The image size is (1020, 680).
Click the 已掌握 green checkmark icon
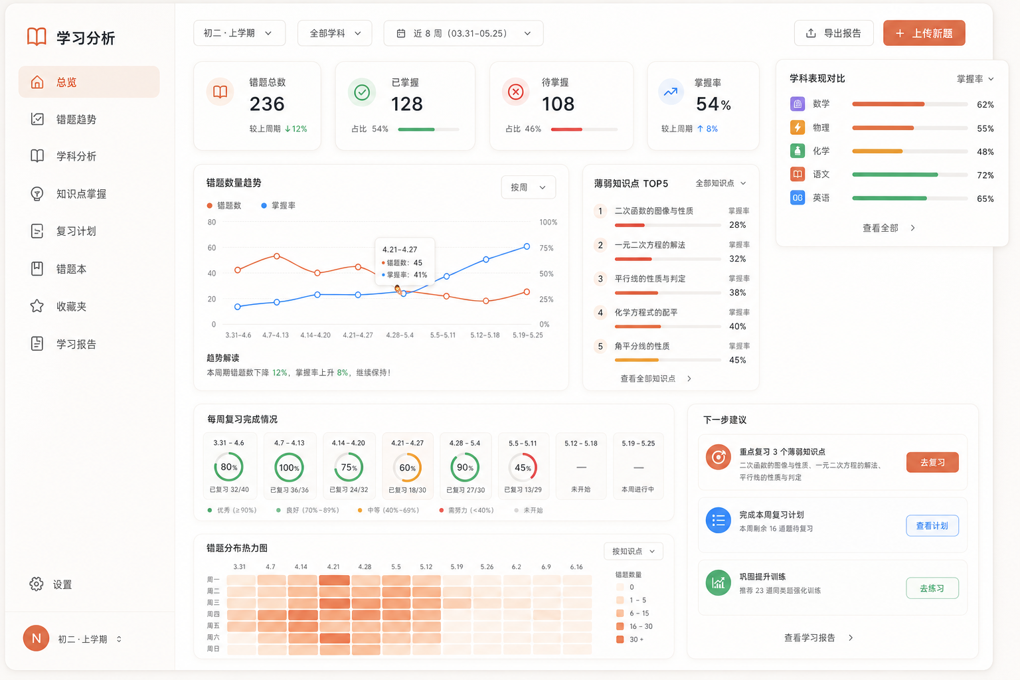[362, 92]
